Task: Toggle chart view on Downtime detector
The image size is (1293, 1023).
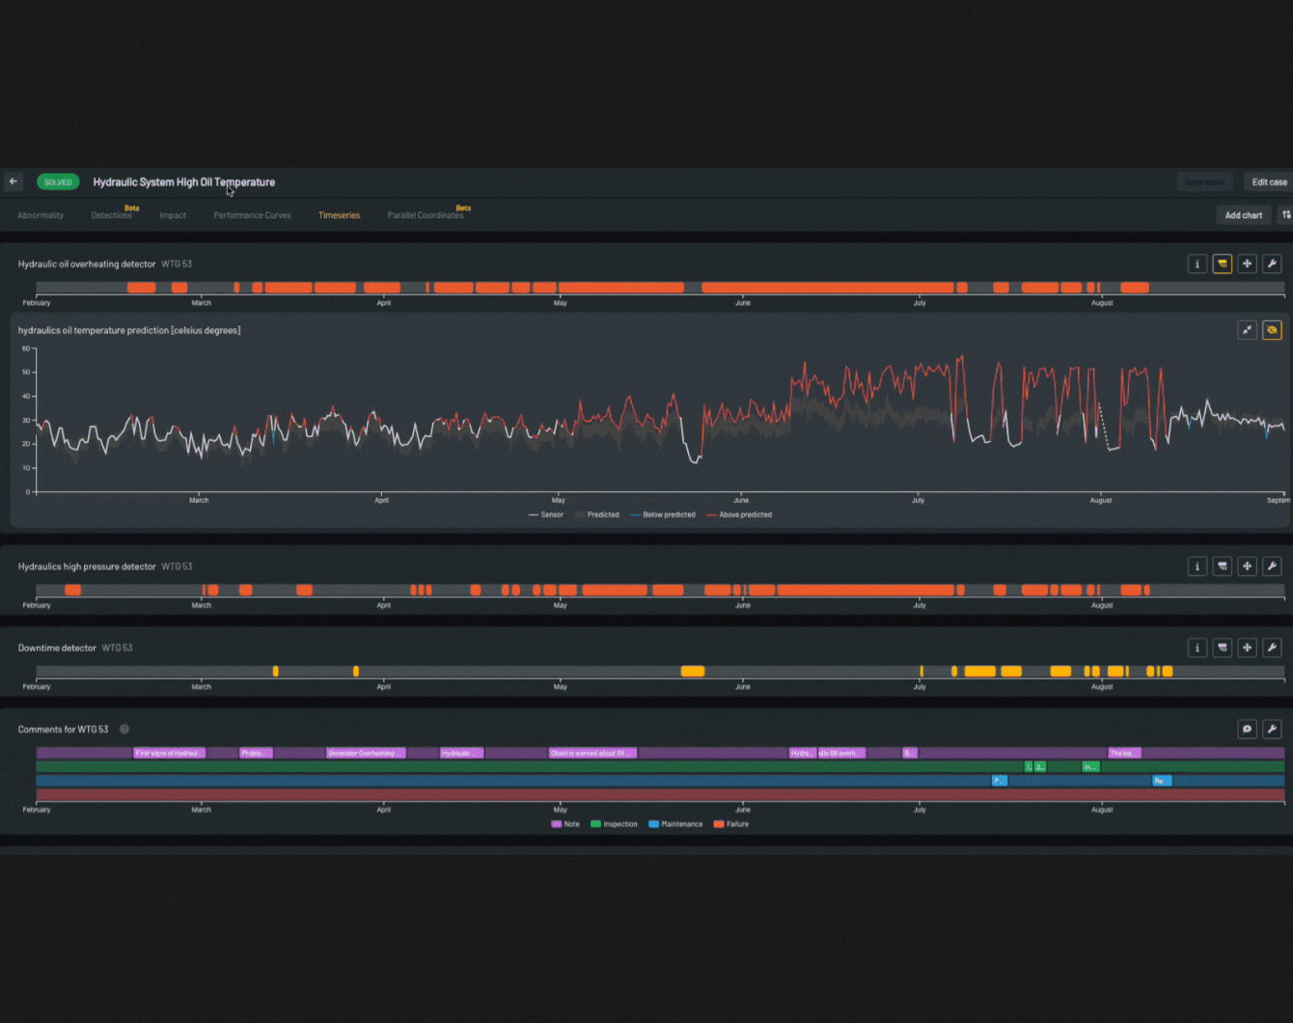Action: [1223, 648]
